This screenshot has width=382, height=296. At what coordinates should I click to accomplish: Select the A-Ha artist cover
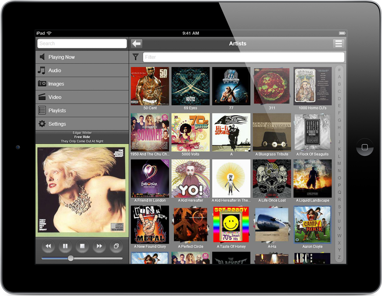point(272,224)
